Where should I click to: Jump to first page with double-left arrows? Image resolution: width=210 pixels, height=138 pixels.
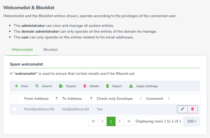tap(93, 121)
